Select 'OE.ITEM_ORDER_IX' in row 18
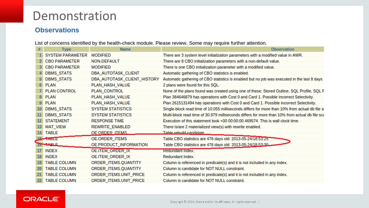The height and width of the screenshot is (208, 369). (x=125, y=157)
